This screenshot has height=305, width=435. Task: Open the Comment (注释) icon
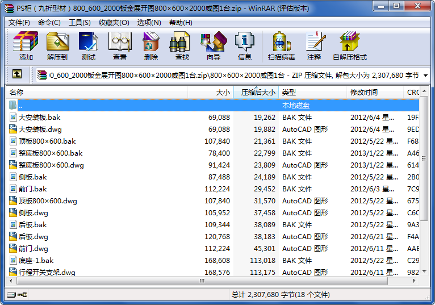tap(315, 41)
